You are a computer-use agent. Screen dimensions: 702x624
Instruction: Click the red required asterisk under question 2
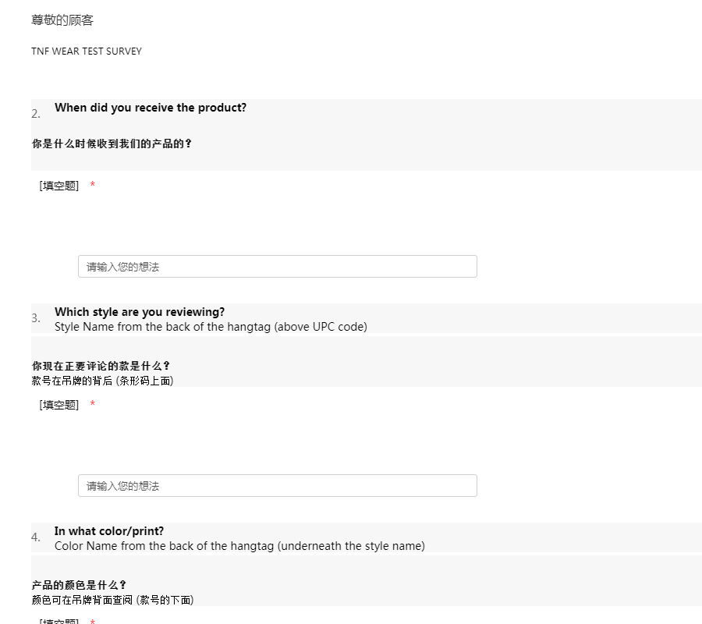tap(93, 186)
